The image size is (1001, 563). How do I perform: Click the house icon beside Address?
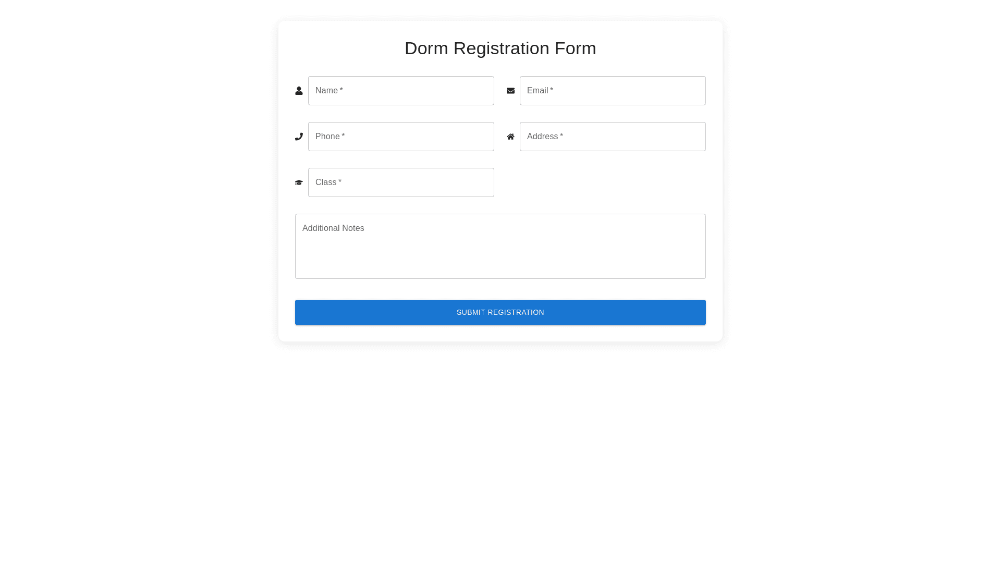point(510,137)
